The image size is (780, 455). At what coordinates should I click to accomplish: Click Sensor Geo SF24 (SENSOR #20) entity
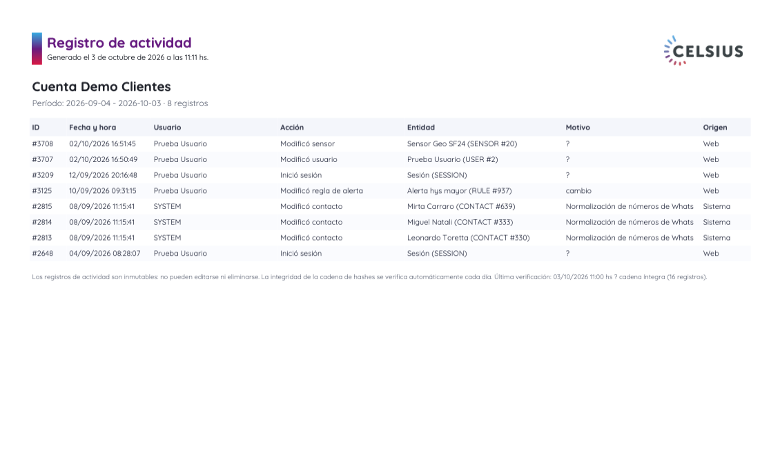coord(462,143)
